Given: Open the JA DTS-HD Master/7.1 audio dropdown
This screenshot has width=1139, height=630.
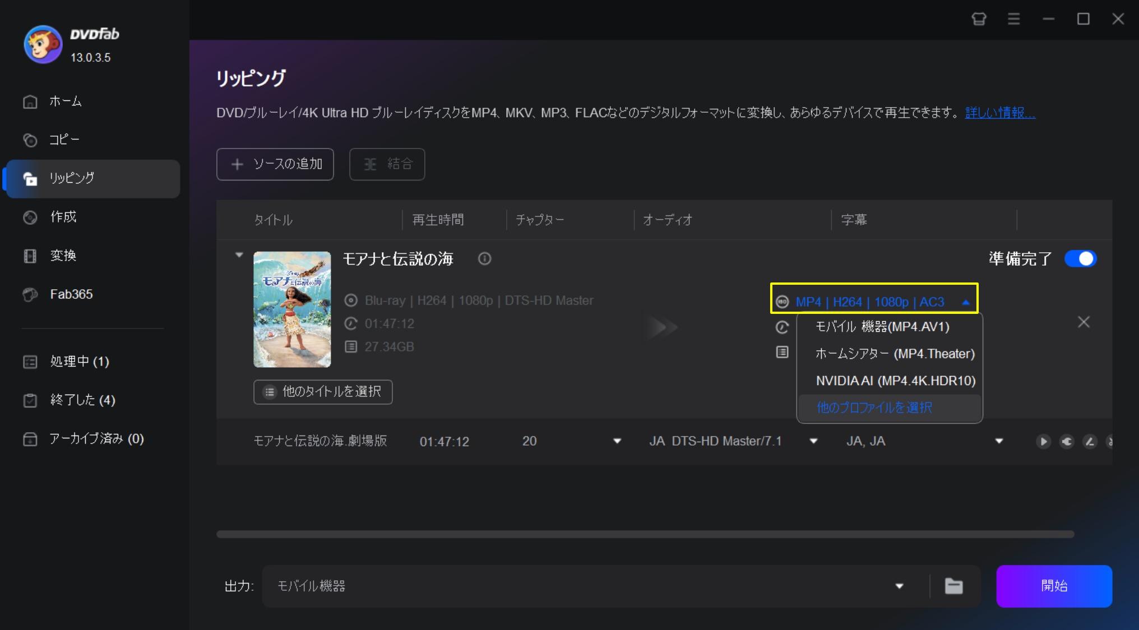Looking at the screenshot, I should [x=813, y=441].
